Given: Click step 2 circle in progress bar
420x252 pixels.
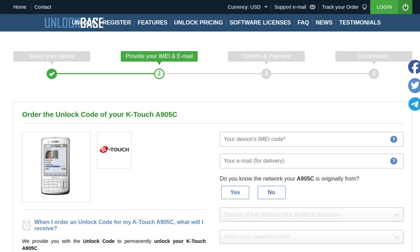Looking at the screenshot, I should click(159, 73).
